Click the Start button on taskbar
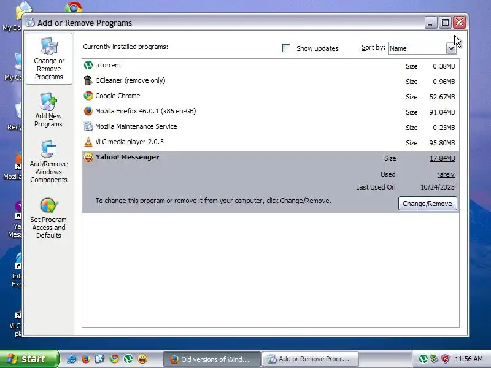491x368 pixels. tap(29, 359)
